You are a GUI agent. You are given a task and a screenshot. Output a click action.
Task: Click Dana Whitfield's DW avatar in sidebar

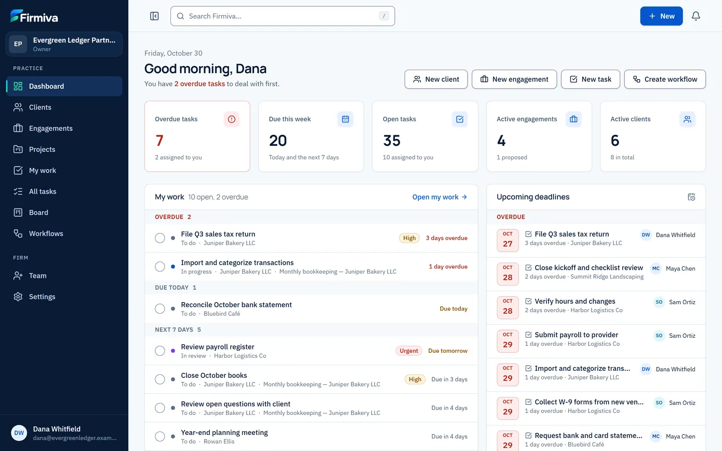(x=19, y=433)
